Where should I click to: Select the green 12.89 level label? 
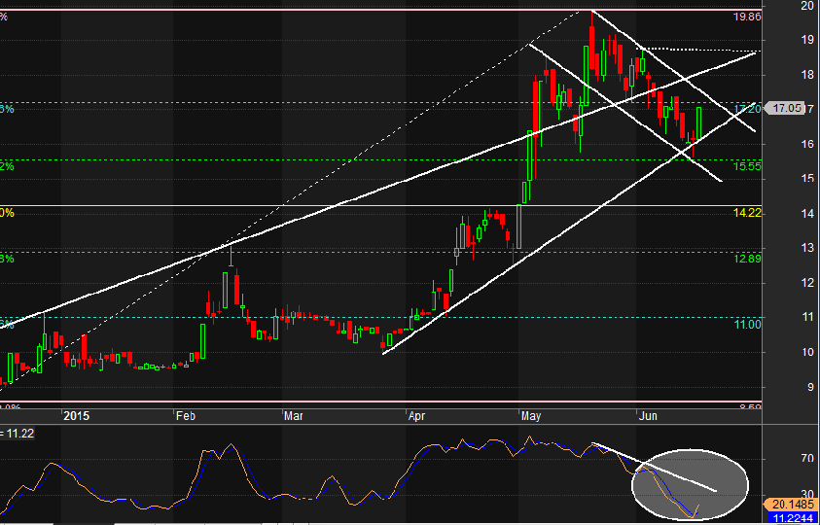pyautogui.click(x=747, y=259)
